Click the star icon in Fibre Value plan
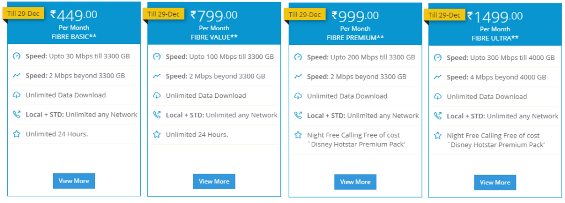The image size is (565, 203). (x=156, y=134)
